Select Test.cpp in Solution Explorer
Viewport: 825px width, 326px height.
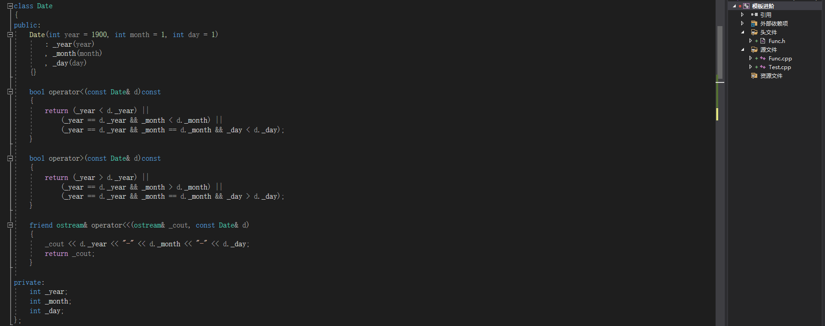click(779, 67)
